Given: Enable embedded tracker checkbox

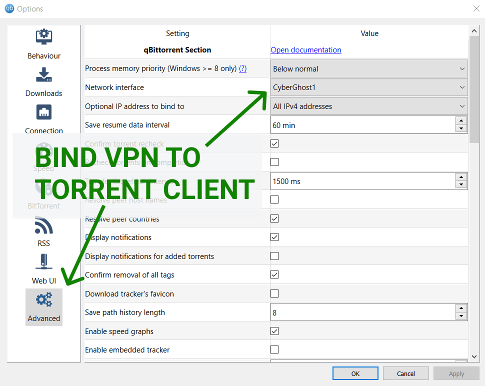Looking at the screenshot, I should point(274,350).
